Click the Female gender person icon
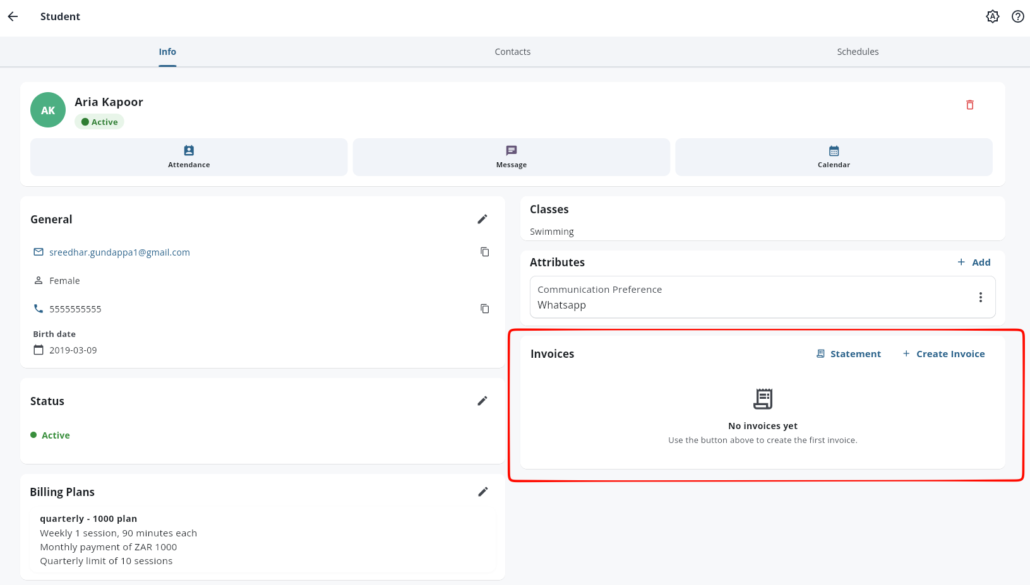 39,280
